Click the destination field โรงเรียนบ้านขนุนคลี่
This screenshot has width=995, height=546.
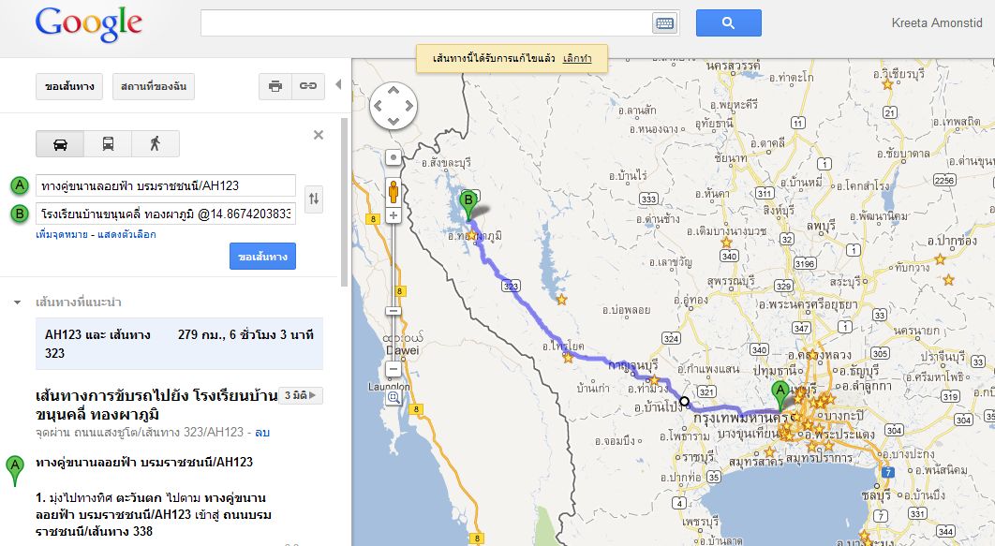(x=166, y=214)
